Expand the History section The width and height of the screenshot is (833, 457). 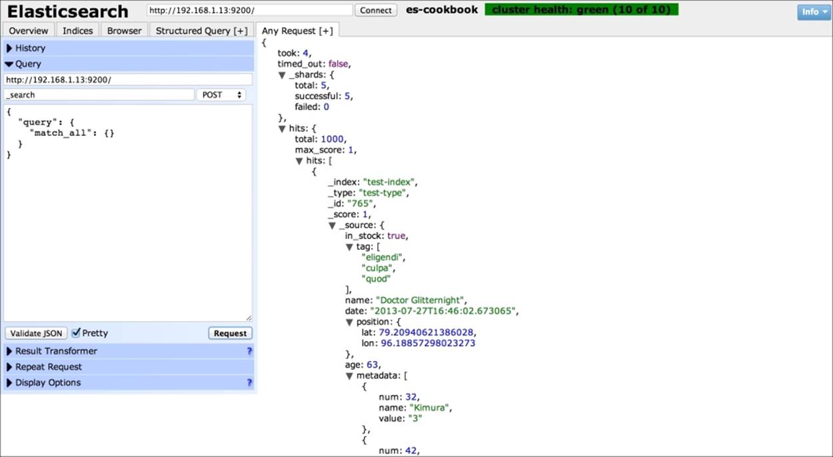[x=30, y=48]
